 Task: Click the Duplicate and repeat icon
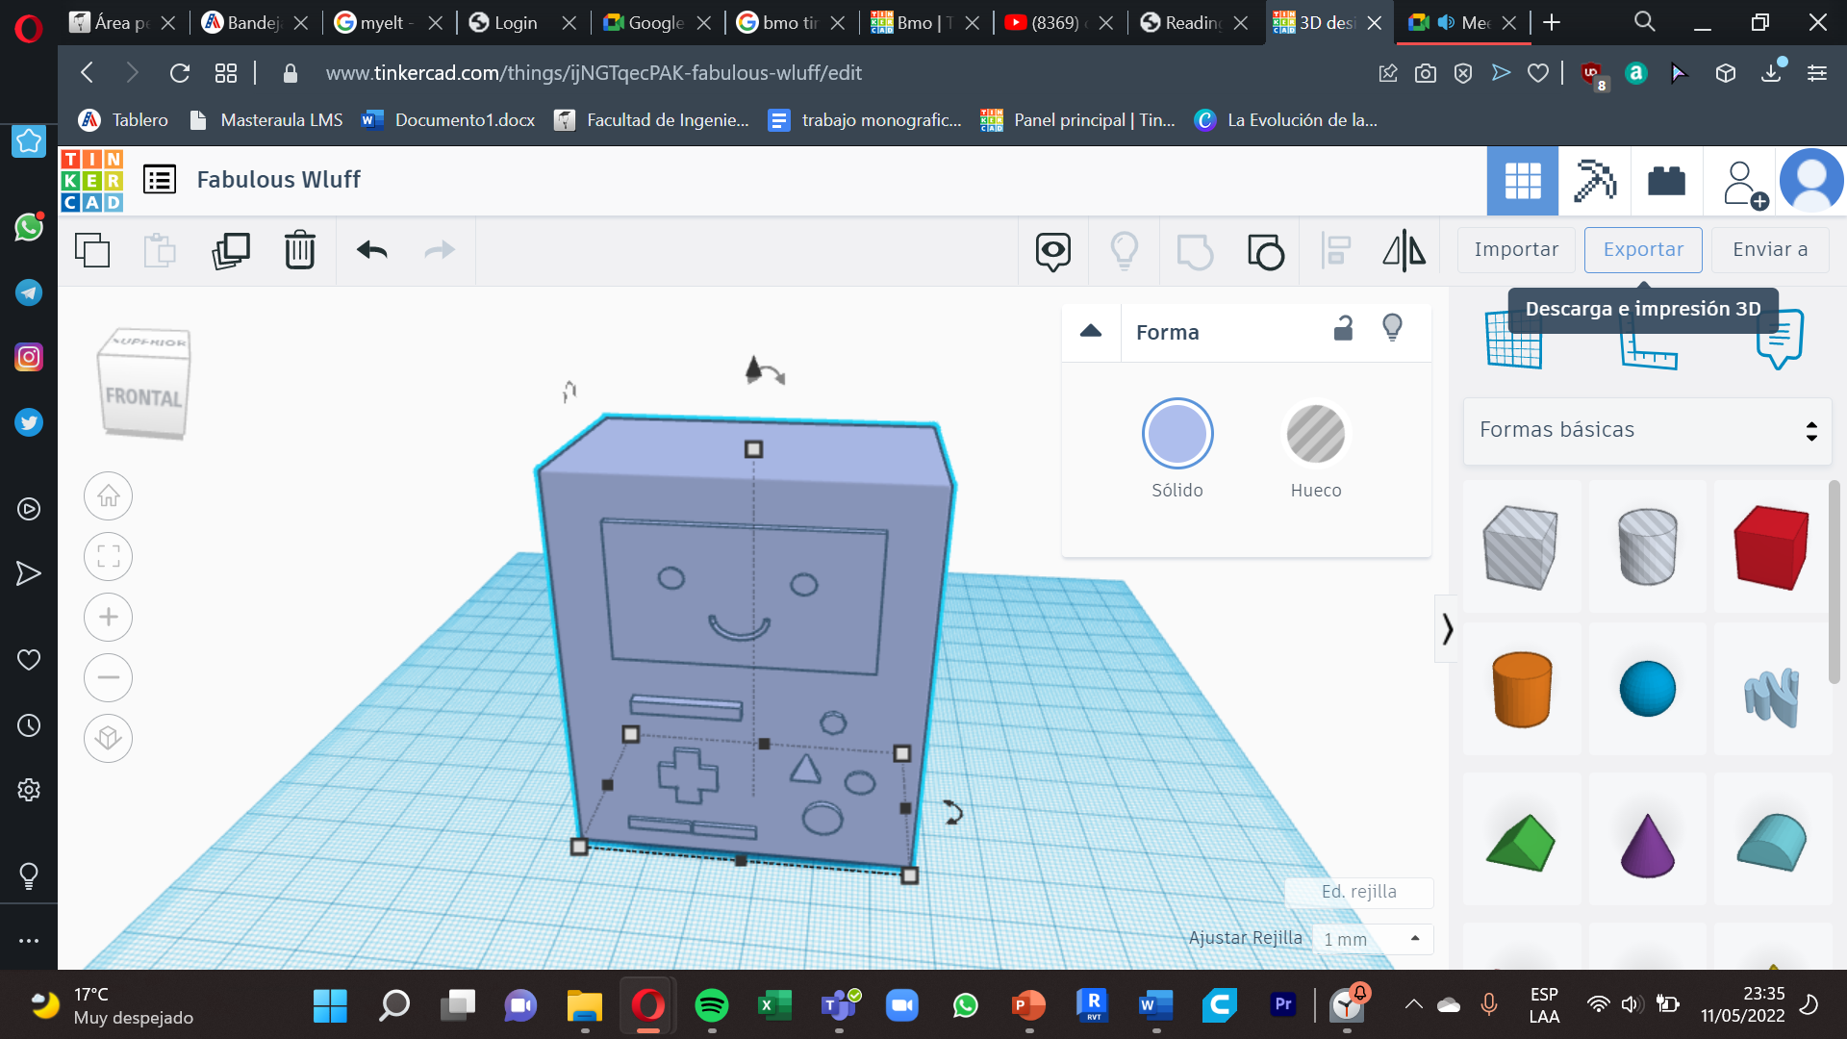(231, 250)
